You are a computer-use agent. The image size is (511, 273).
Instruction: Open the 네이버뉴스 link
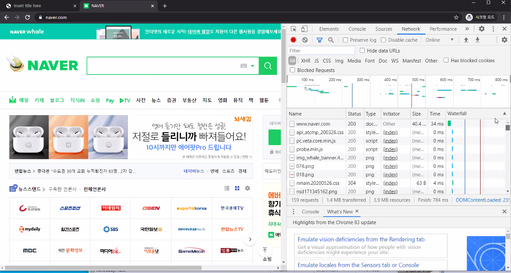(194, 171)
